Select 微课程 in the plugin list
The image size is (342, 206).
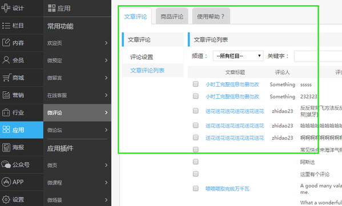(55, 183)
